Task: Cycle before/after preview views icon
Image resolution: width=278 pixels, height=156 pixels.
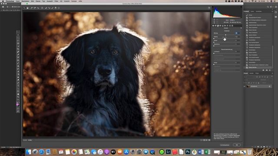Action: pyautogui.click(x=201, y=140)
